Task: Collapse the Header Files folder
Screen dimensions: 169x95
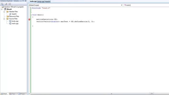Action: click(4, 12)
